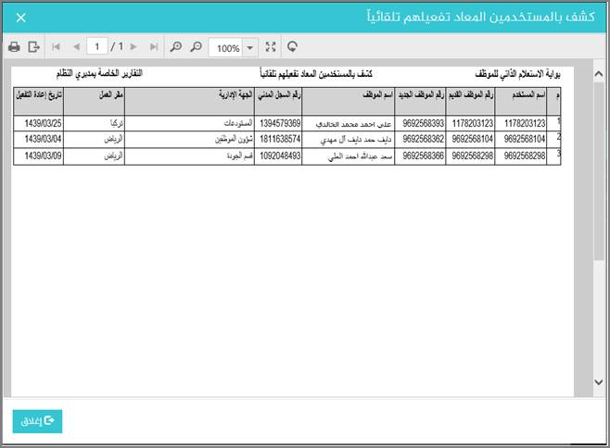The width and height of the screenshot is (610, 448).
Task: Click the refresh report icon
Action: point(292,47)
